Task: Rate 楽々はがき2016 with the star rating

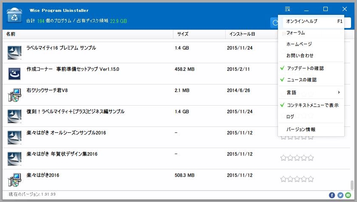Action: (297, 179)
